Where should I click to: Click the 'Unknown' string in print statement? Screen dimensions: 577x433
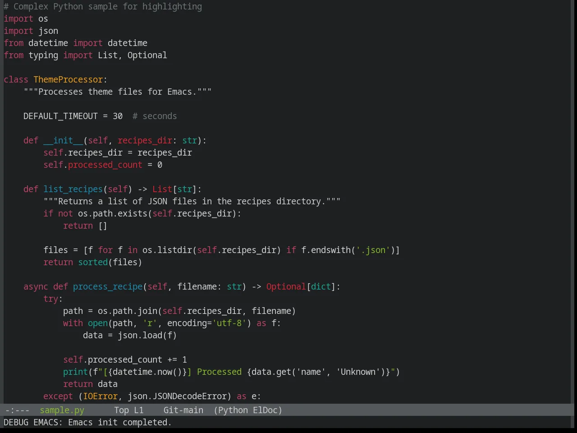[358, 372]
